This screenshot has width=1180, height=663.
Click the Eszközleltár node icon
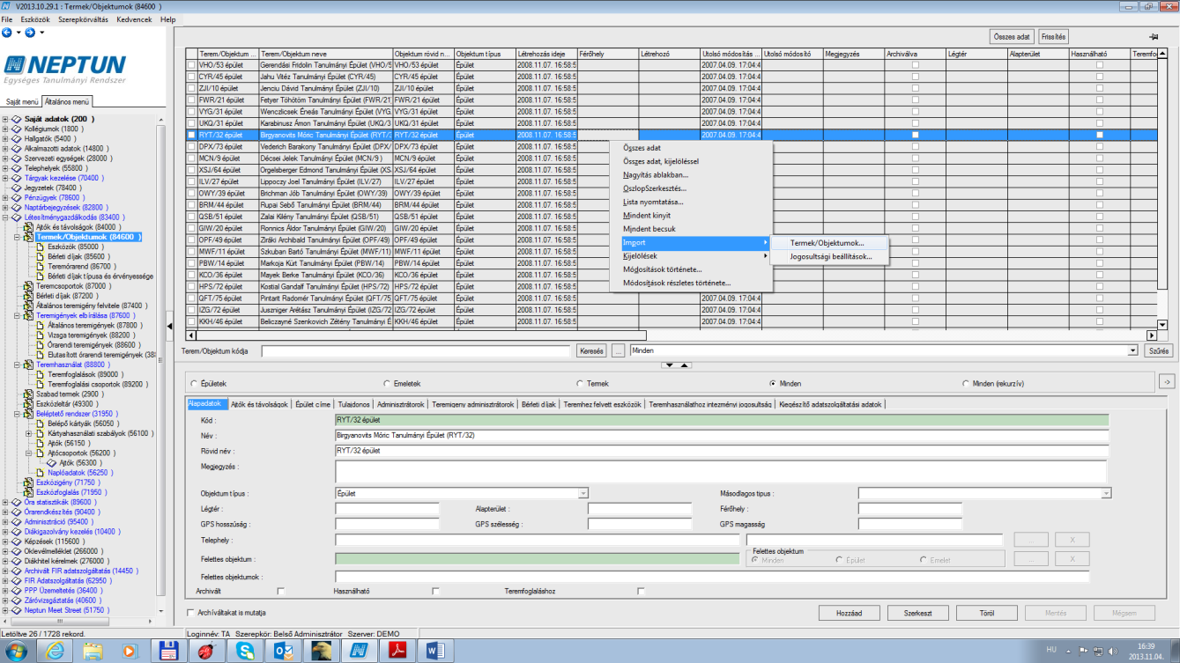[x=30, y=403]
